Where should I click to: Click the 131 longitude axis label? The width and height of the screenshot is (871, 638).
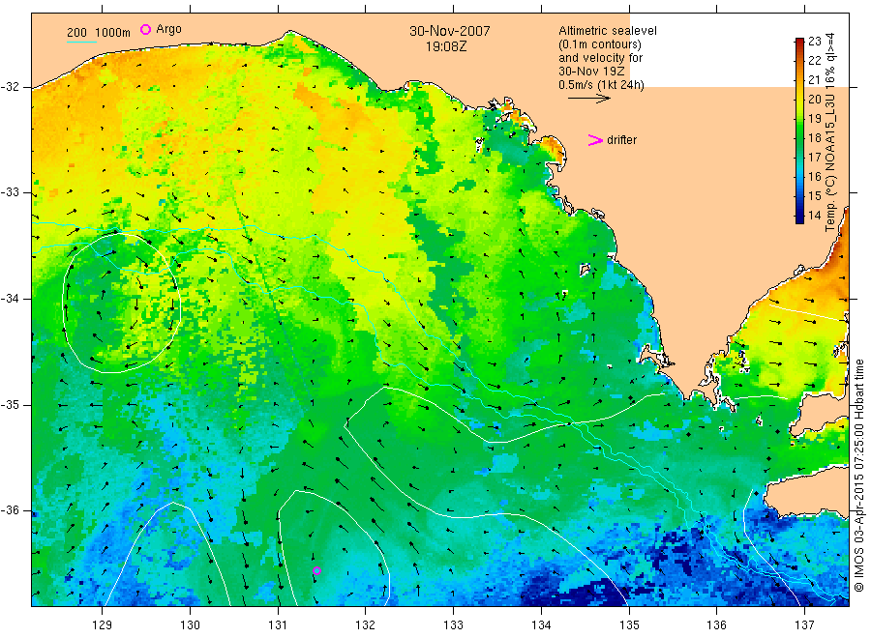278,625
